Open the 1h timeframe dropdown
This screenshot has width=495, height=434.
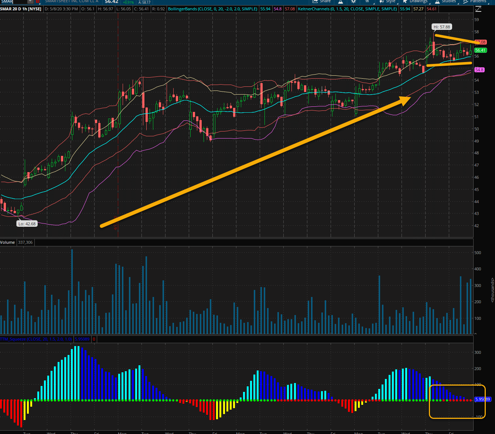pyautogui.click(x=367, y=1)
